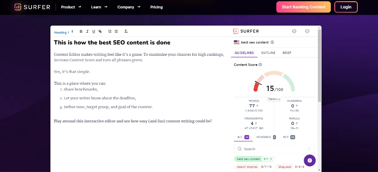This screenshot has height=172, width=378.
Task: Select the NLP terms tab
Action: point(289,137)
